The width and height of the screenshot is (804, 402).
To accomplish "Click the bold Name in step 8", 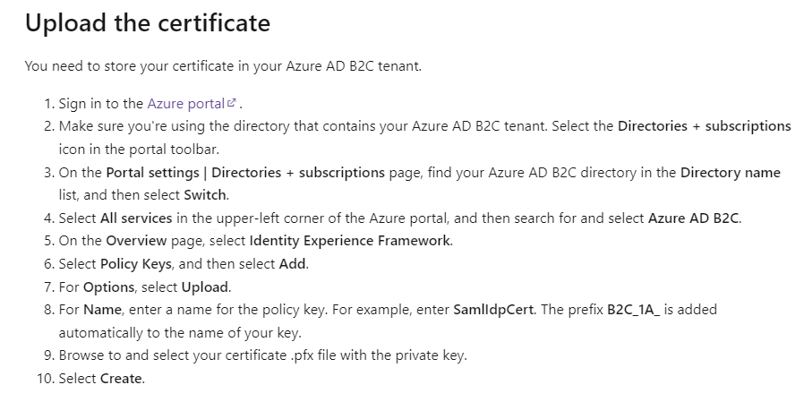I will click(x=103, y=310).
